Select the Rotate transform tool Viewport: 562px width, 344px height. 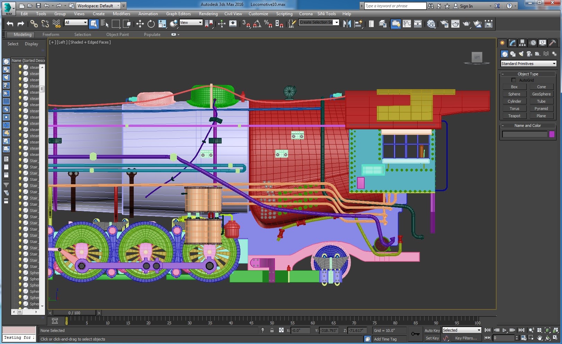point(151,24)
